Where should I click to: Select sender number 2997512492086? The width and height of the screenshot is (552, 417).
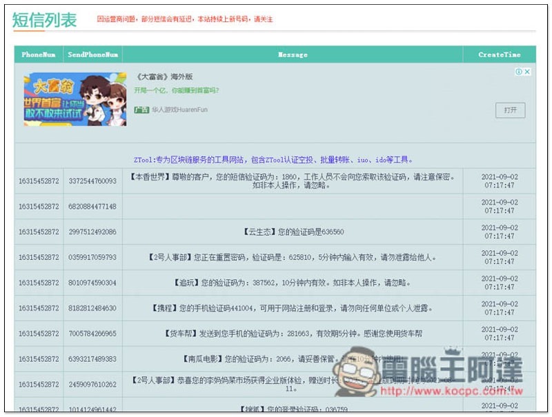click(92, 232)
